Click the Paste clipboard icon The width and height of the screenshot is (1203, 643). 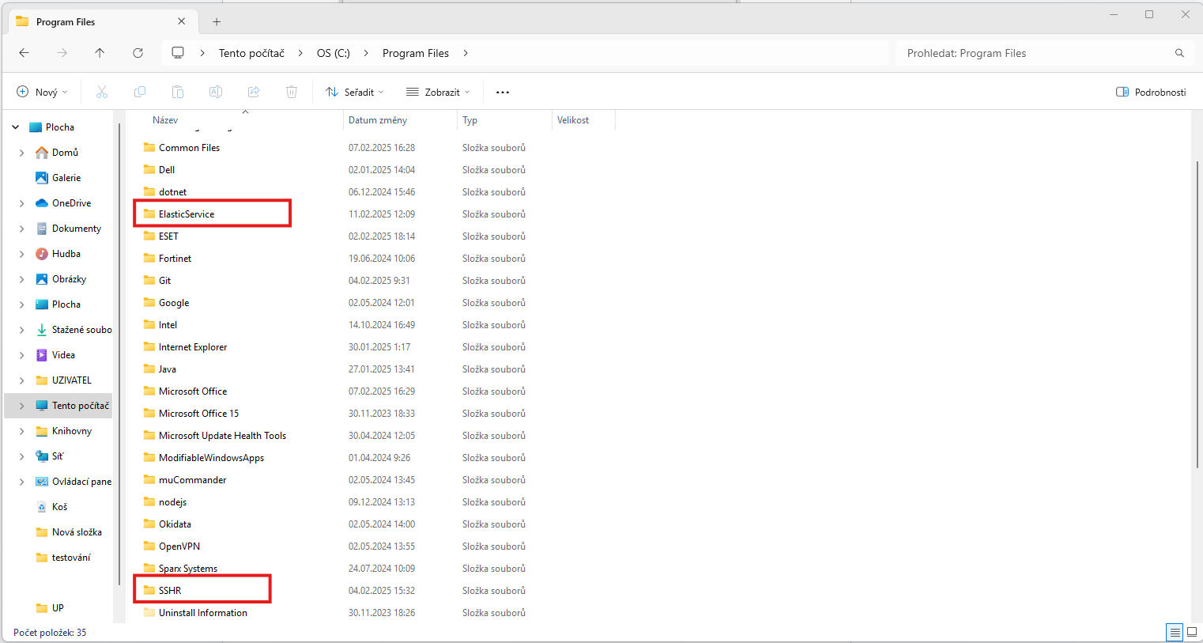(178, 92)
